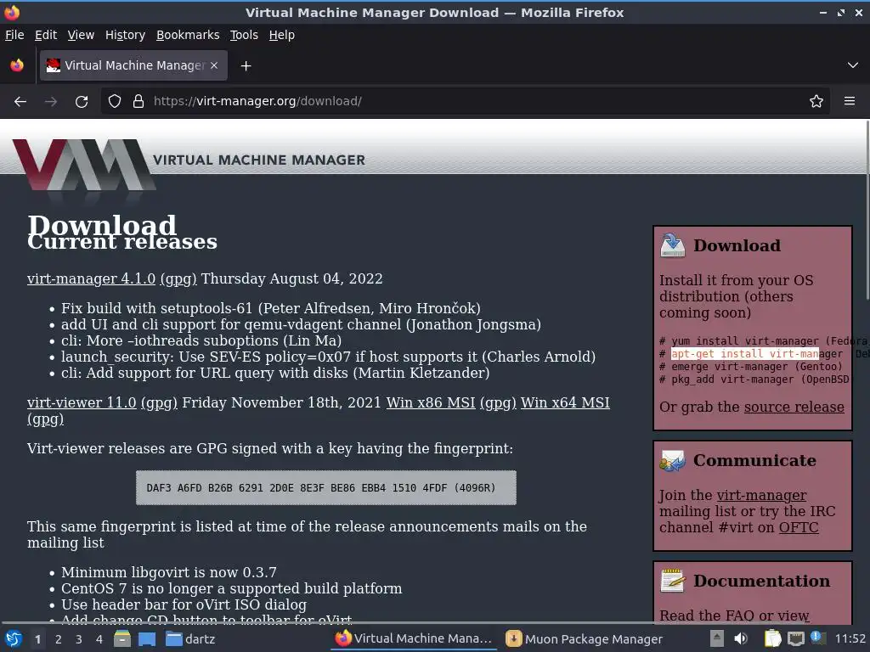Screen dimensions: 870x652
Task: Open the source release link
Action: [794, 407]
